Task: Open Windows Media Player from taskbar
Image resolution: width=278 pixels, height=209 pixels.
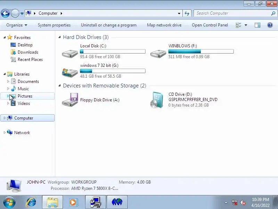Action: pyautogui.click(x=73, y=202)
